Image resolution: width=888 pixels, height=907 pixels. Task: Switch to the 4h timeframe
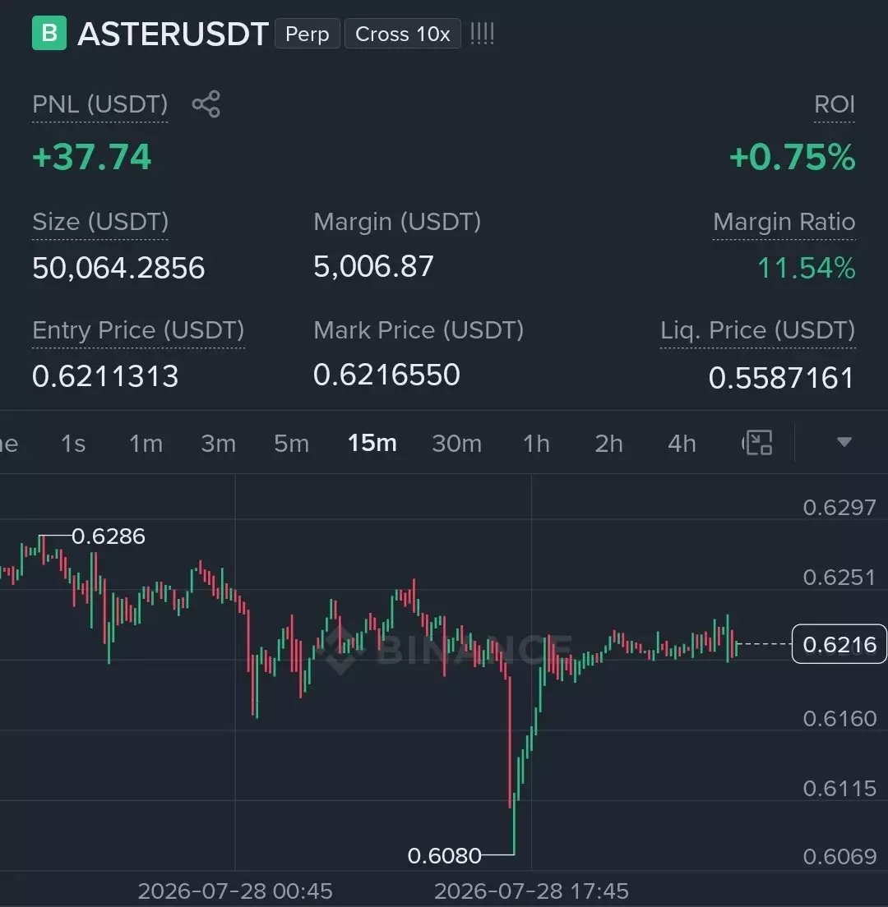682,444
